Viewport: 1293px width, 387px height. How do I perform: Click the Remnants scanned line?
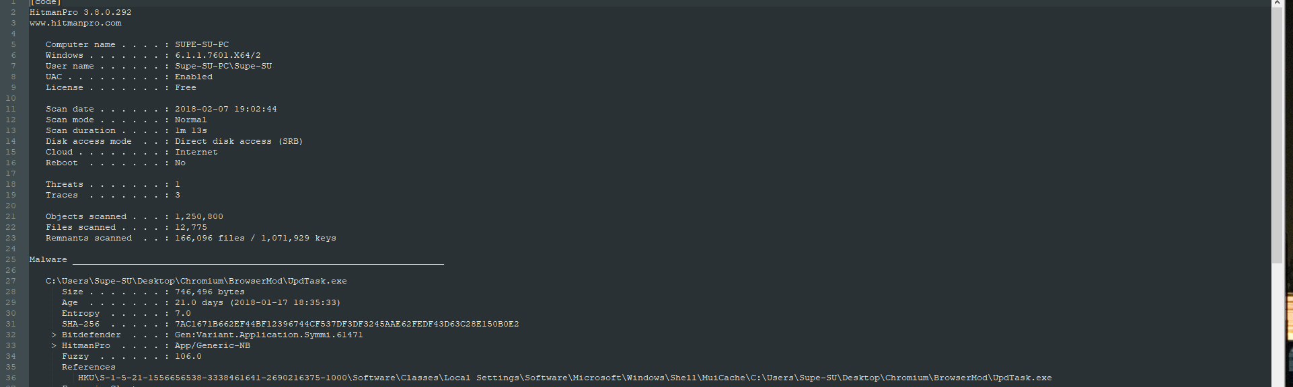(x=190, y=238)
